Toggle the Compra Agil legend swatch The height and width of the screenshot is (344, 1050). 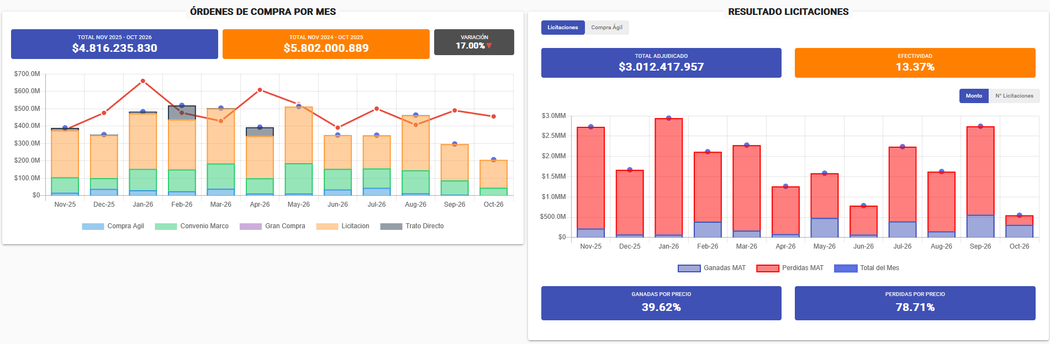93,227
